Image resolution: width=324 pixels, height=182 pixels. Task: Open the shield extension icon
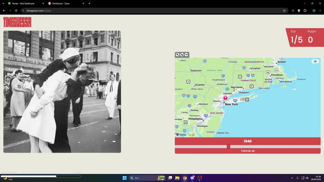[x=299, y=11]
